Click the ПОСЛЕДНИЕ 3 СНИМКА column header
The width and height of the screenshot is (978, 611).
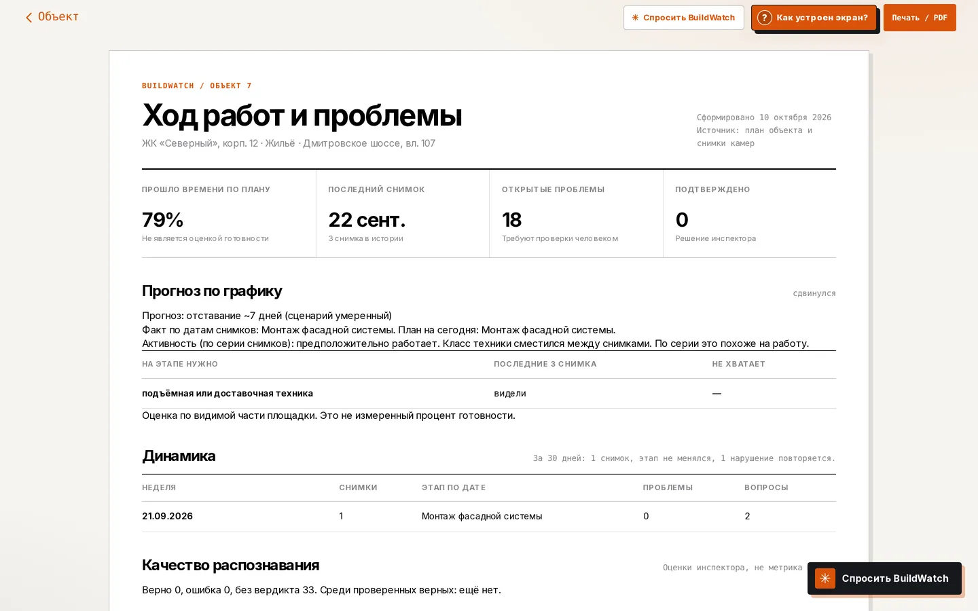coord(545,364)
